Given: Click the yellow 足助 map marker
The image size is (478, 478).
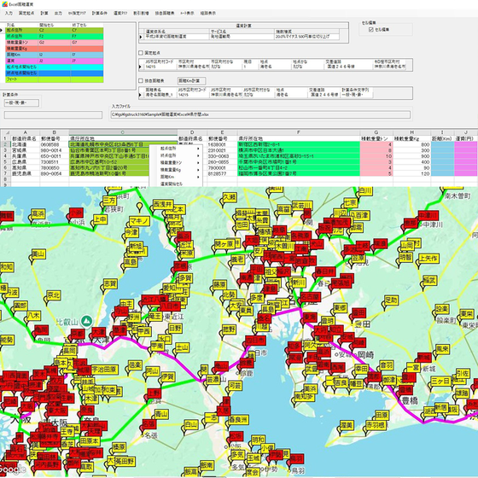Looking at the screenshot, I should [x=391, y=300].
